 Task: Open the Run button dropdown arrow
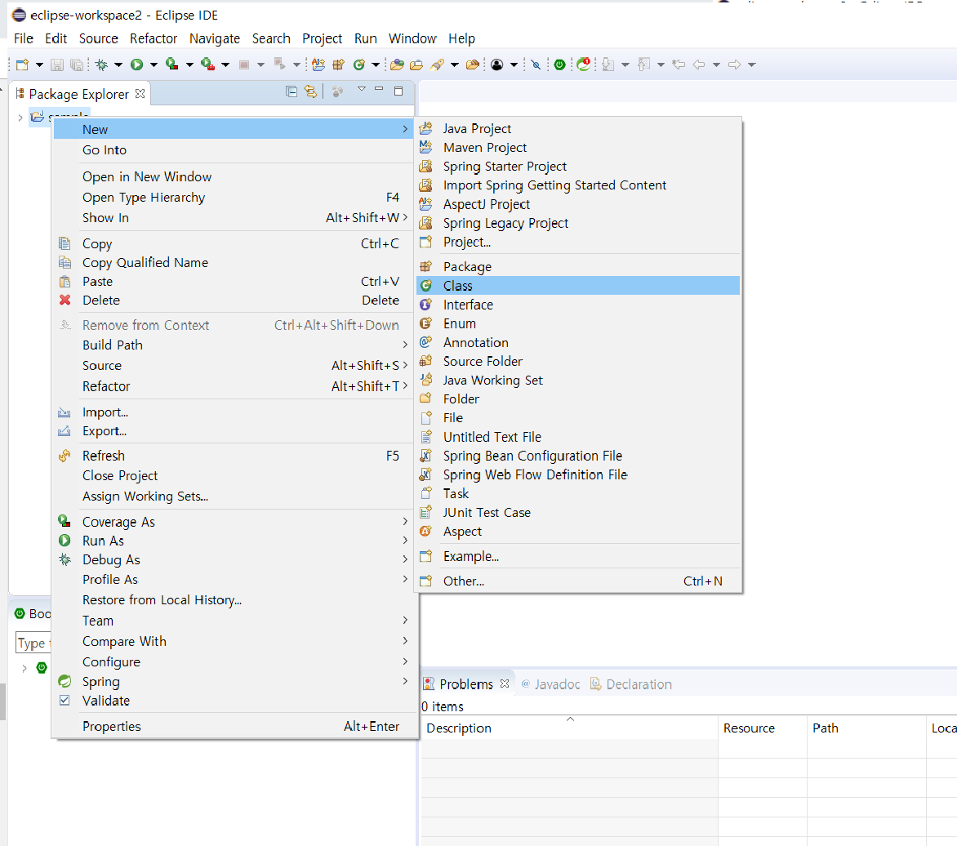(x=154, y=65)
